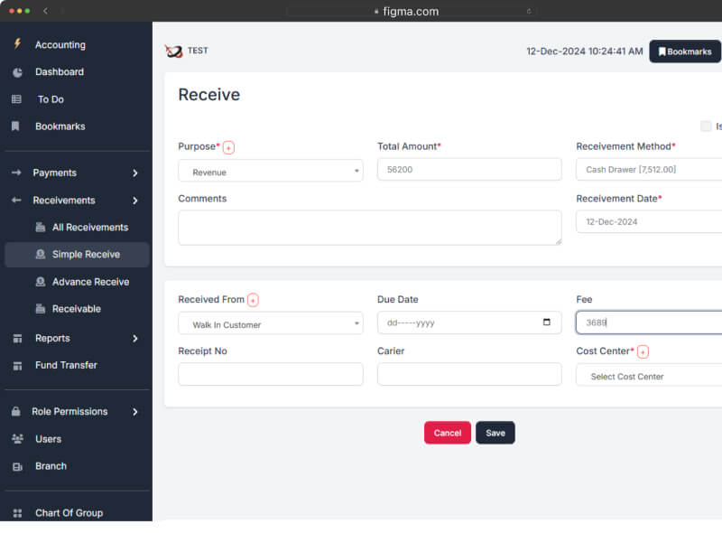Click the Fund Transfer icon
This screenshot has height=533, width=722.
[x=16, y=366]
